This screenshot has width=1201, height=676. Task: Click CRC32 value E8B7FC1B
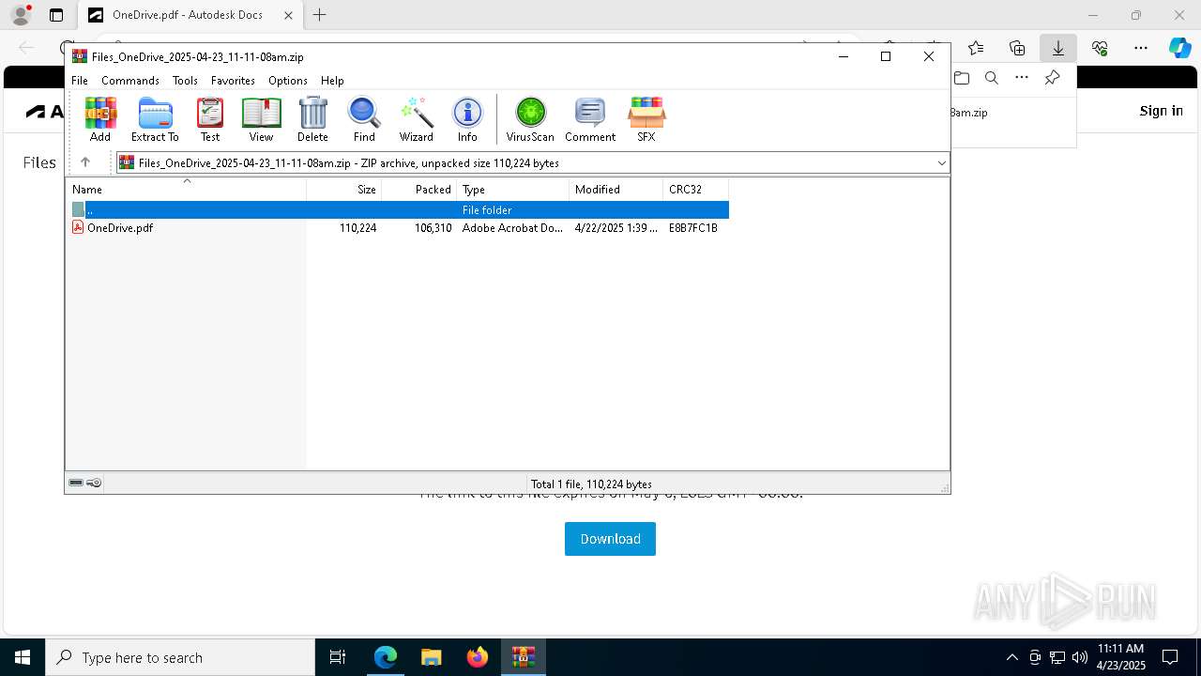click(693, 228)
